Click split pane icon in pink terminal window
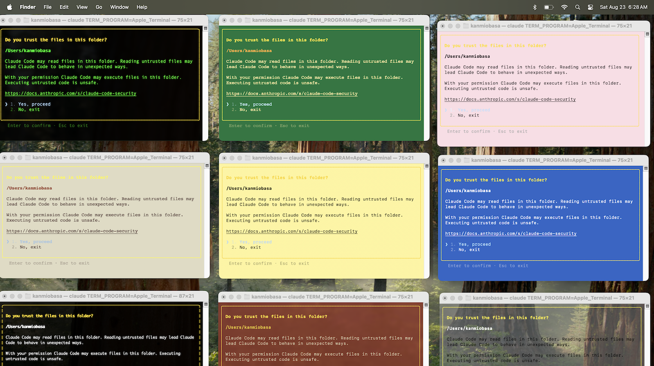Viewport: 654px width, 366px height. coord(647,34)
